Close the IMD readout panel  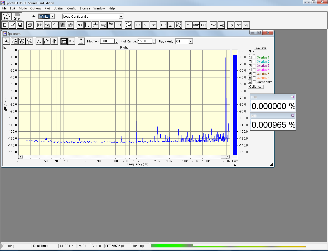click(292, 116)
